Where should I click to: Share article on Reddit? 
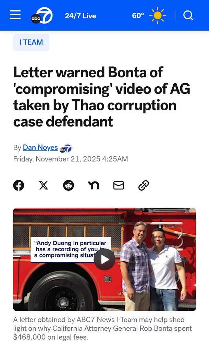69,185
